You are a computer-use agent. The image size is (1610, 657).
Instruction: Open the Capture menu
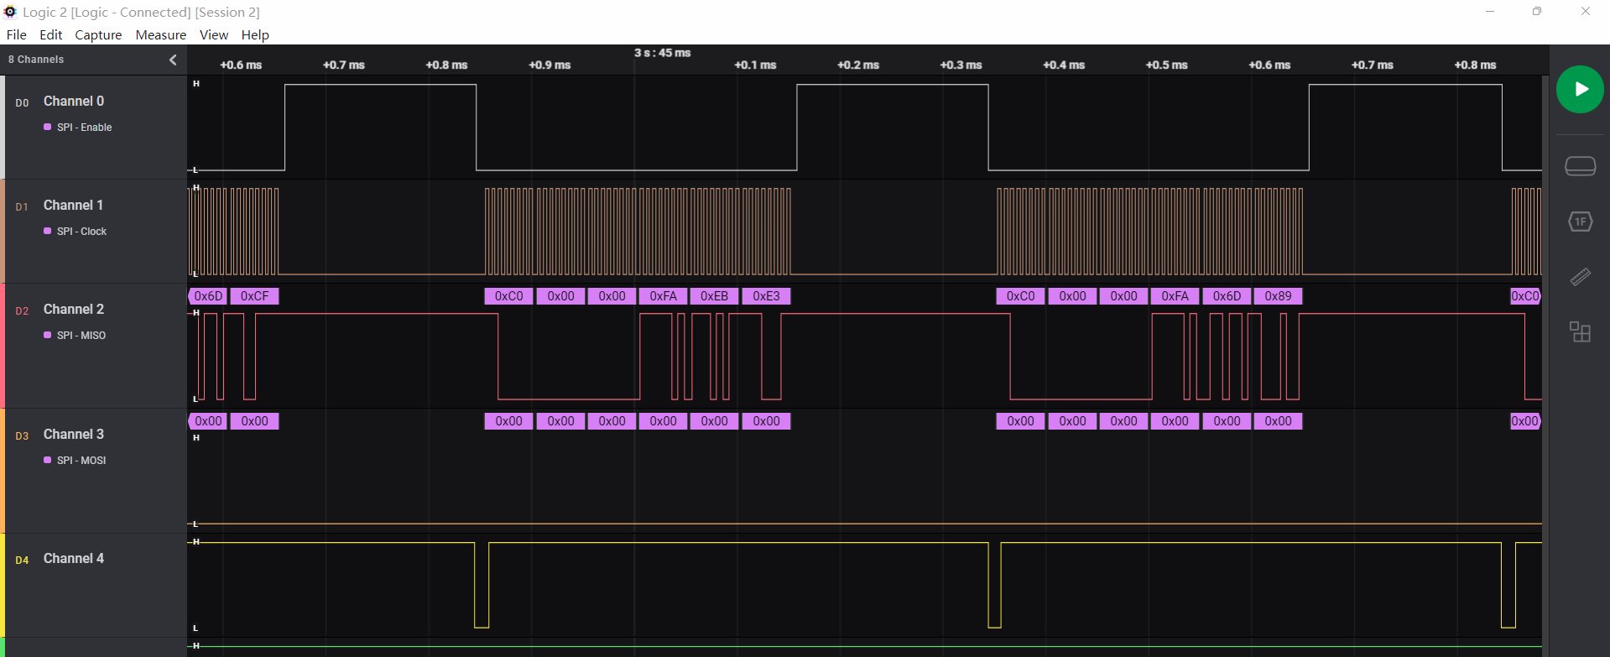click(98, 35)
